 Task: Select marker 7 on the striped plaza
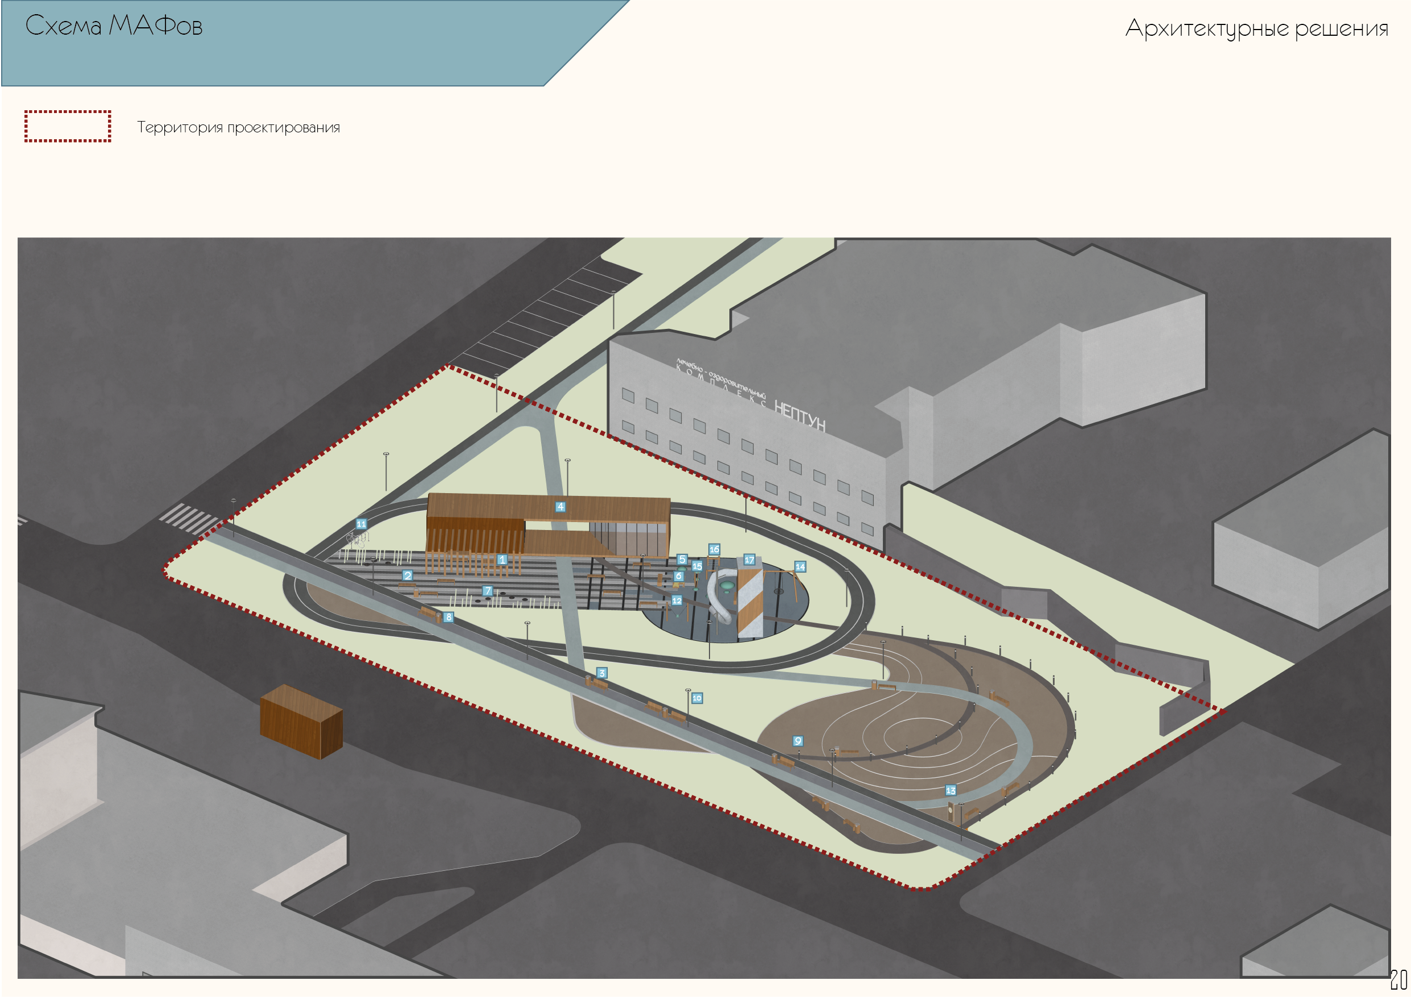(x=487, y=591)
